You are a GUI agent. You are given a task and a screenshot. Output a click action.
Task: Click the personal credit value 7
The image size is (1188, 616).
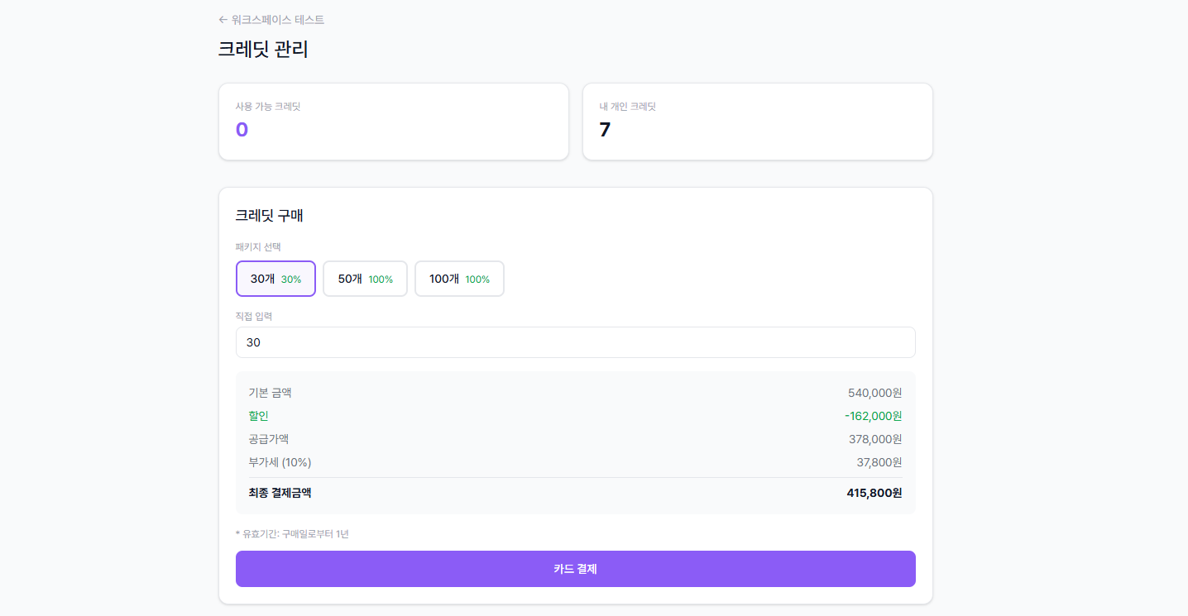pos(605,130)
